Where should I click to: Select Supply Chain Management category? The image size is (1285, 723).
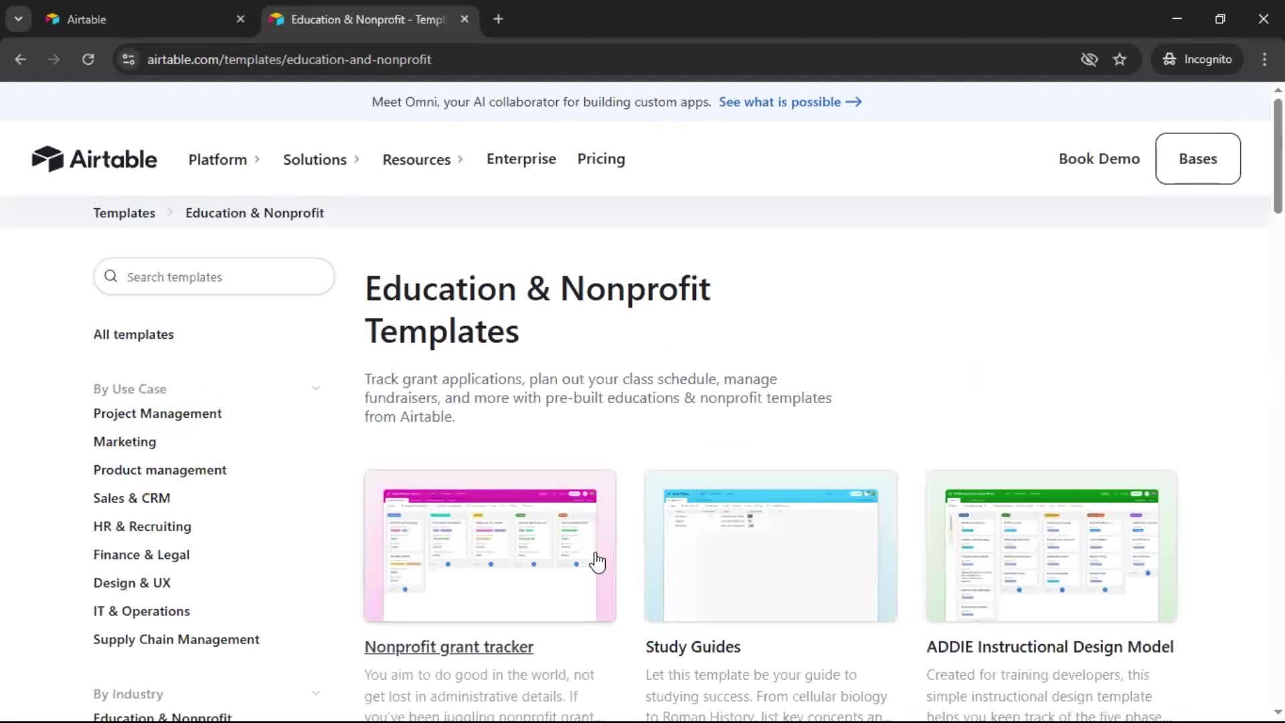pos(176,639)
